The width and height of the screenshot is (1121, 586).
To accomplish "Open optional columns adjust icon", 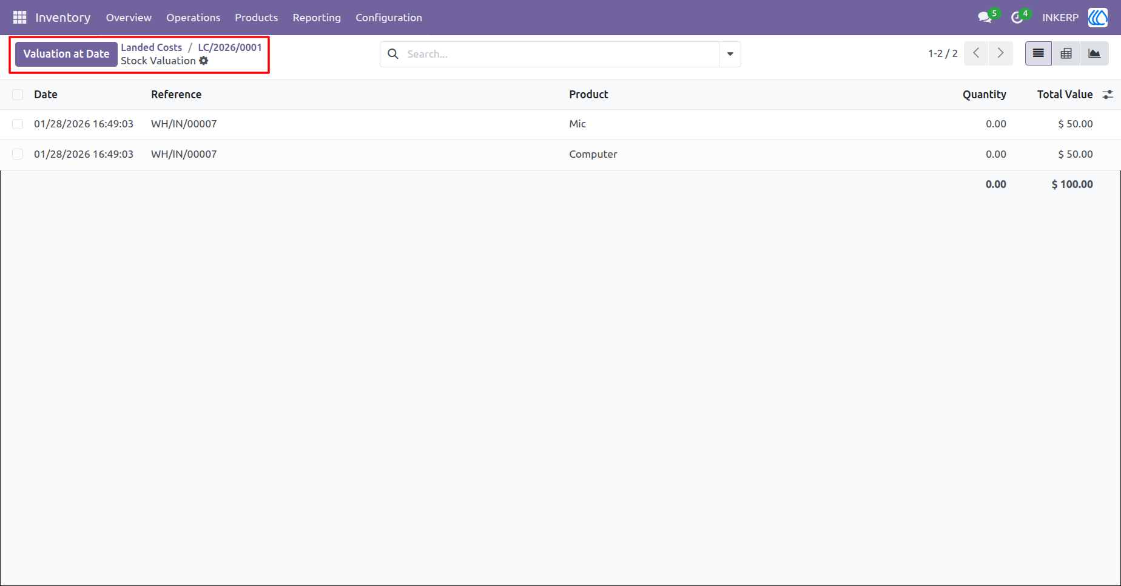I will click(1108, 95).
